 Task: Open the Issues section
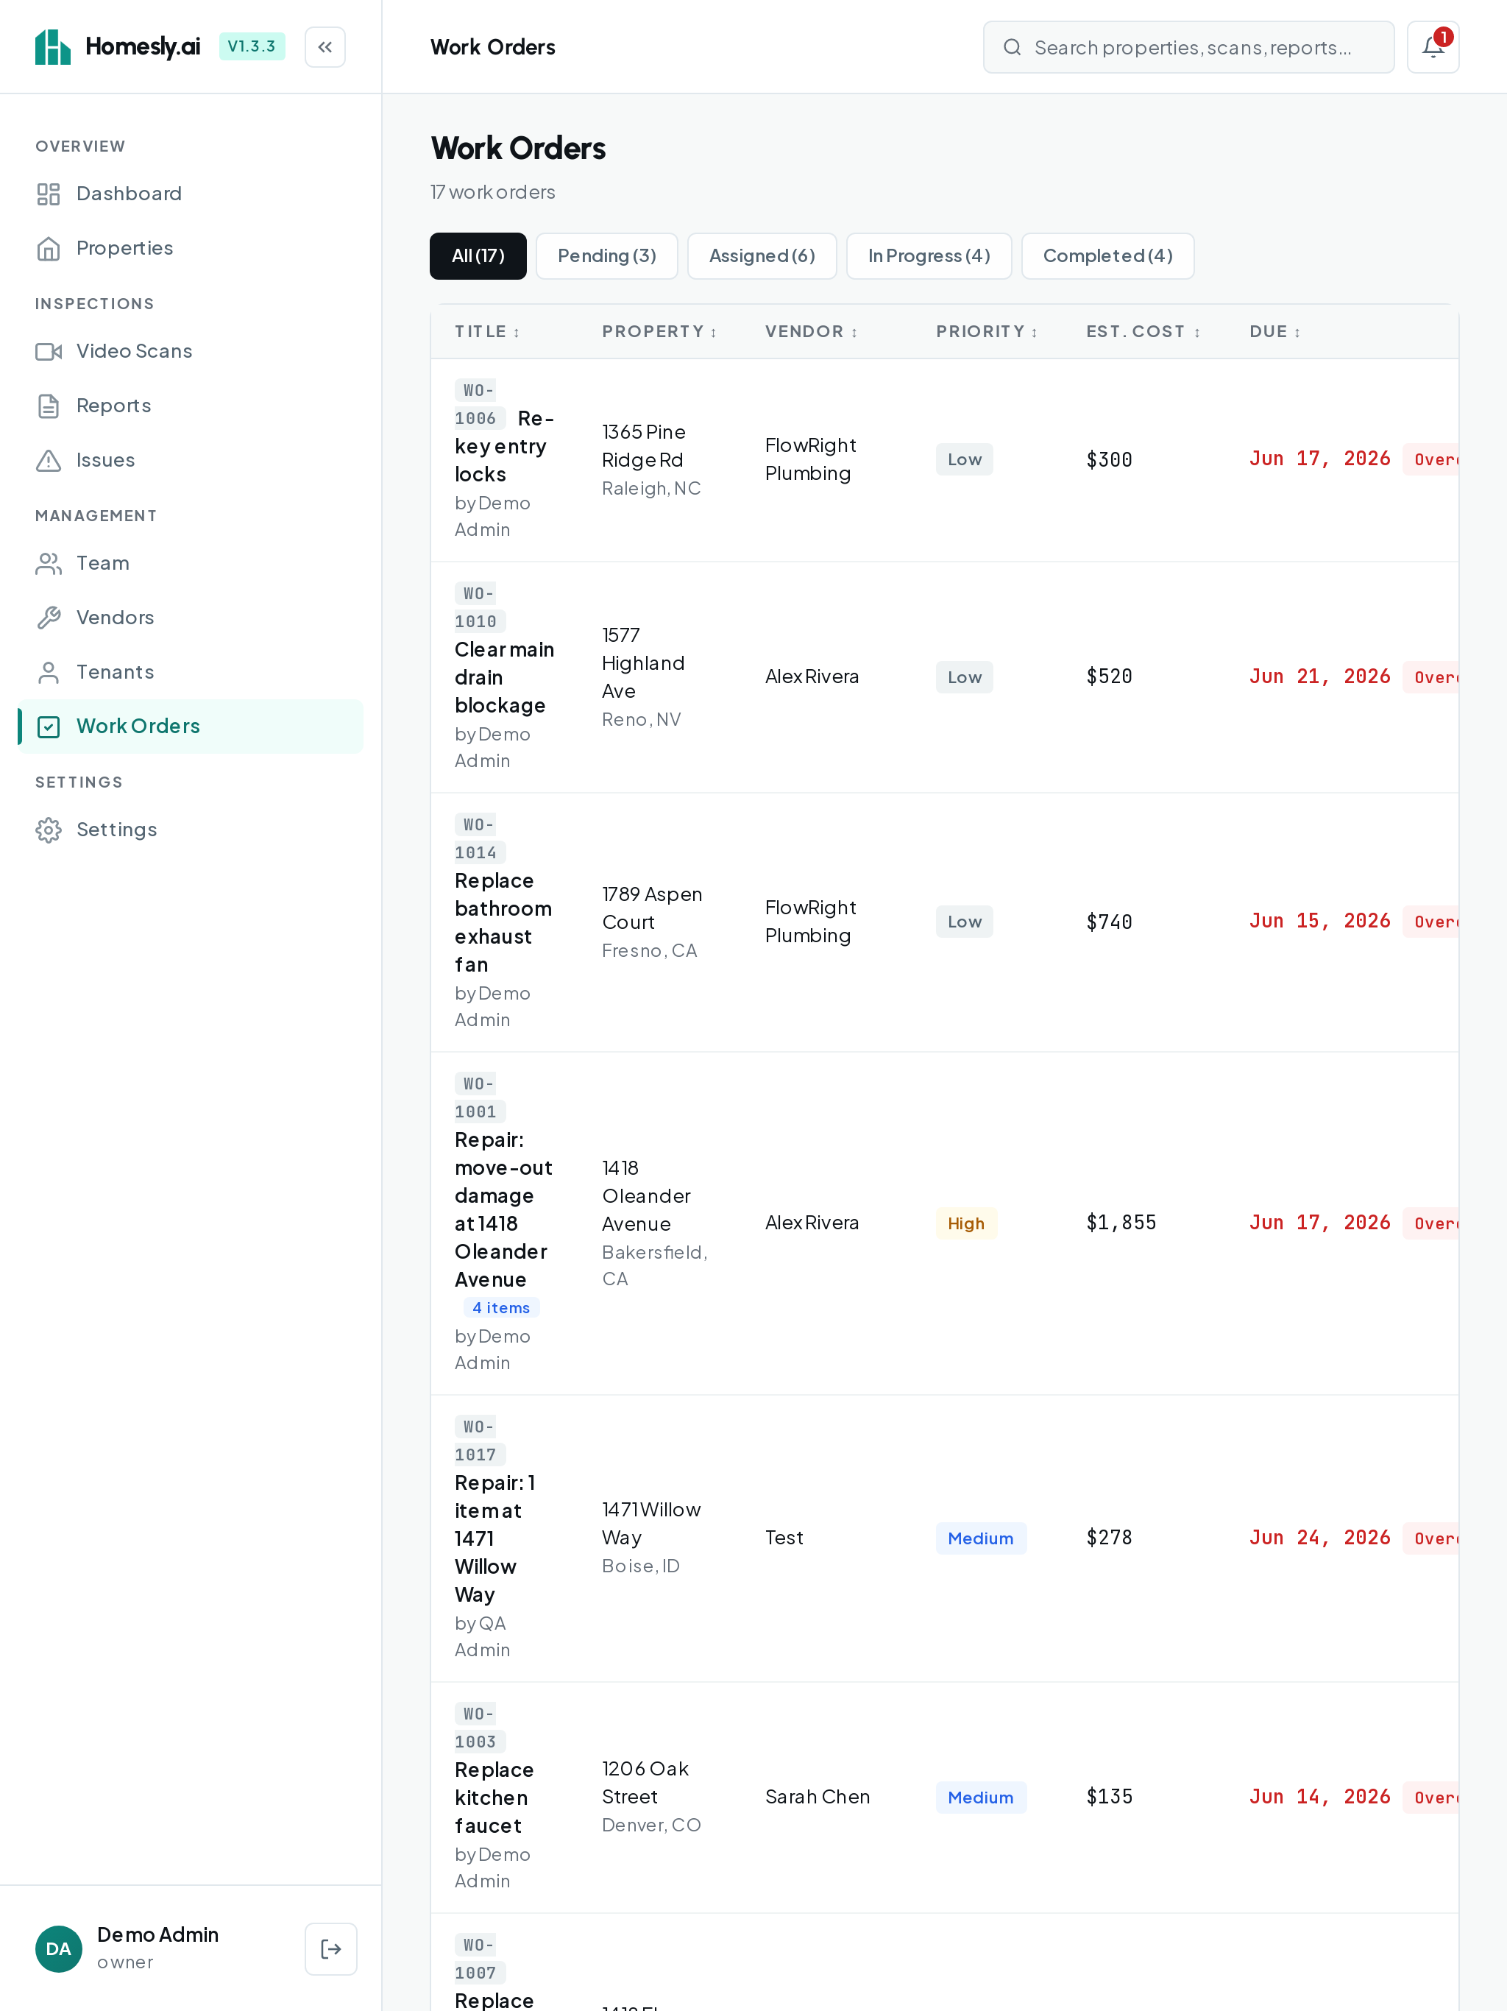click(x=190, y=460)
